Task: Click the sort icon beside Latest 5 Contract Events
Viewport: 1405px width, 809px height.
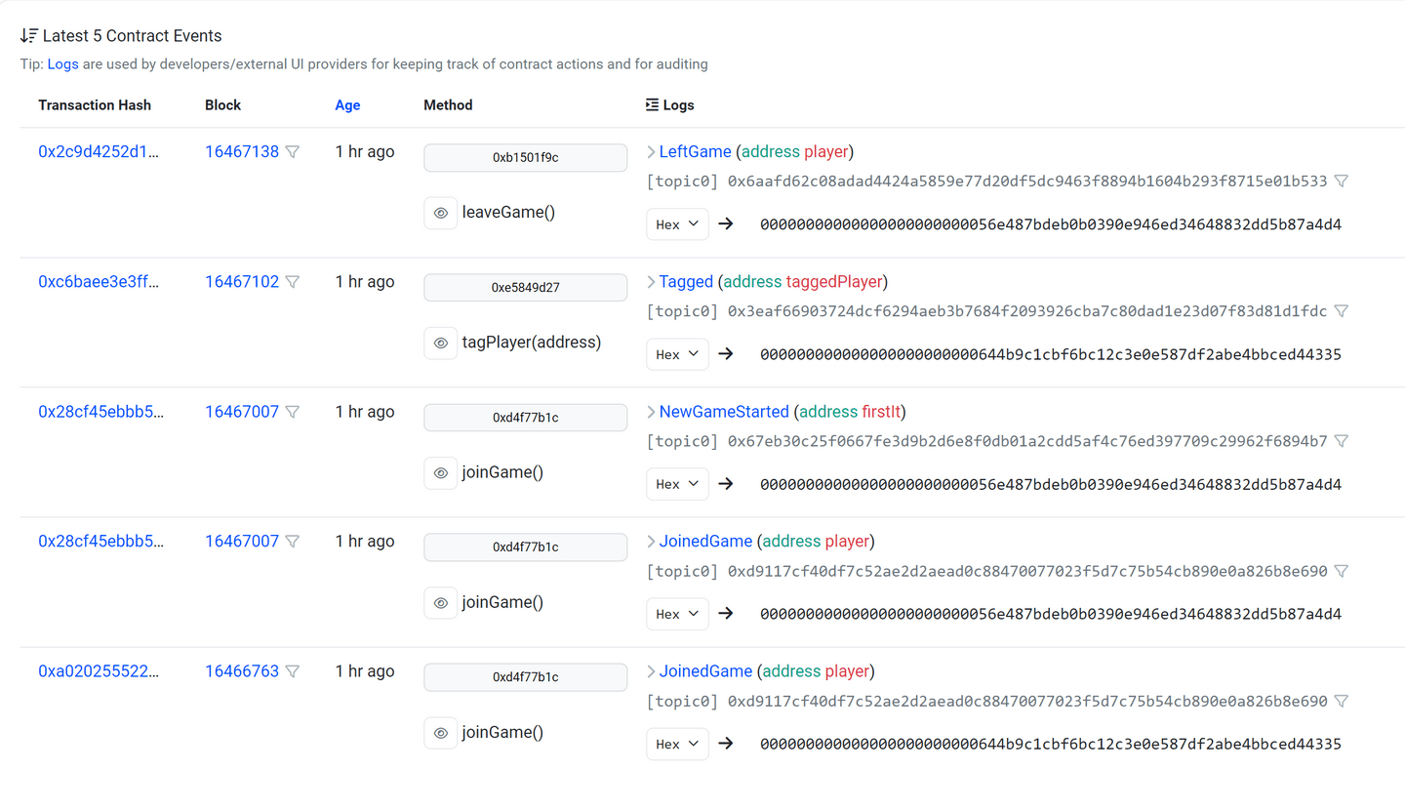Action: (29, 36)
